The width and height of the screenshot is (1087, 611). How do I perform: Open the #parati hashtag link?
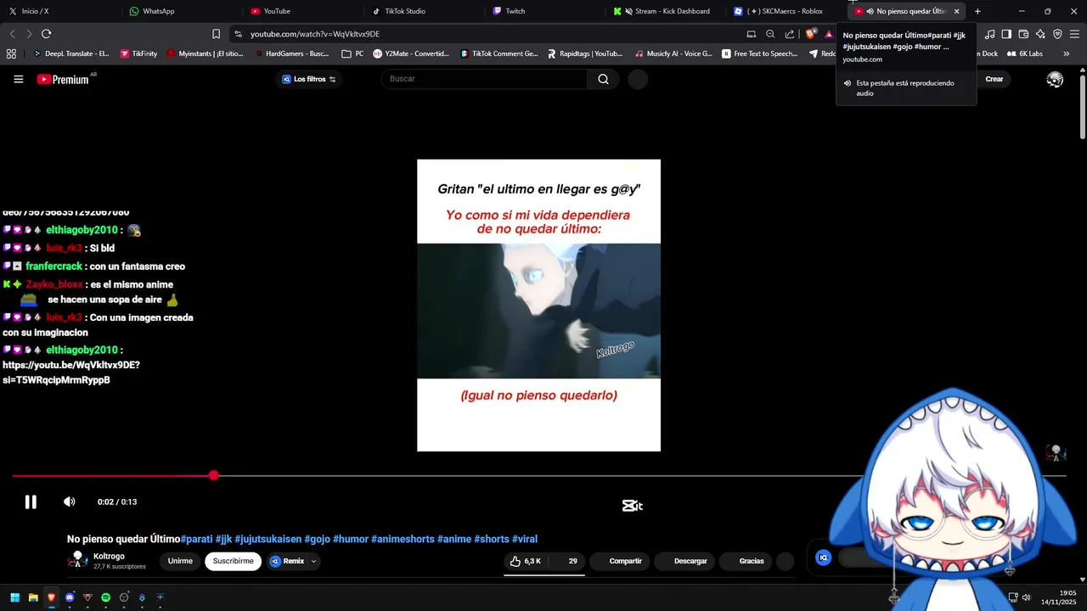coord(196,539)
